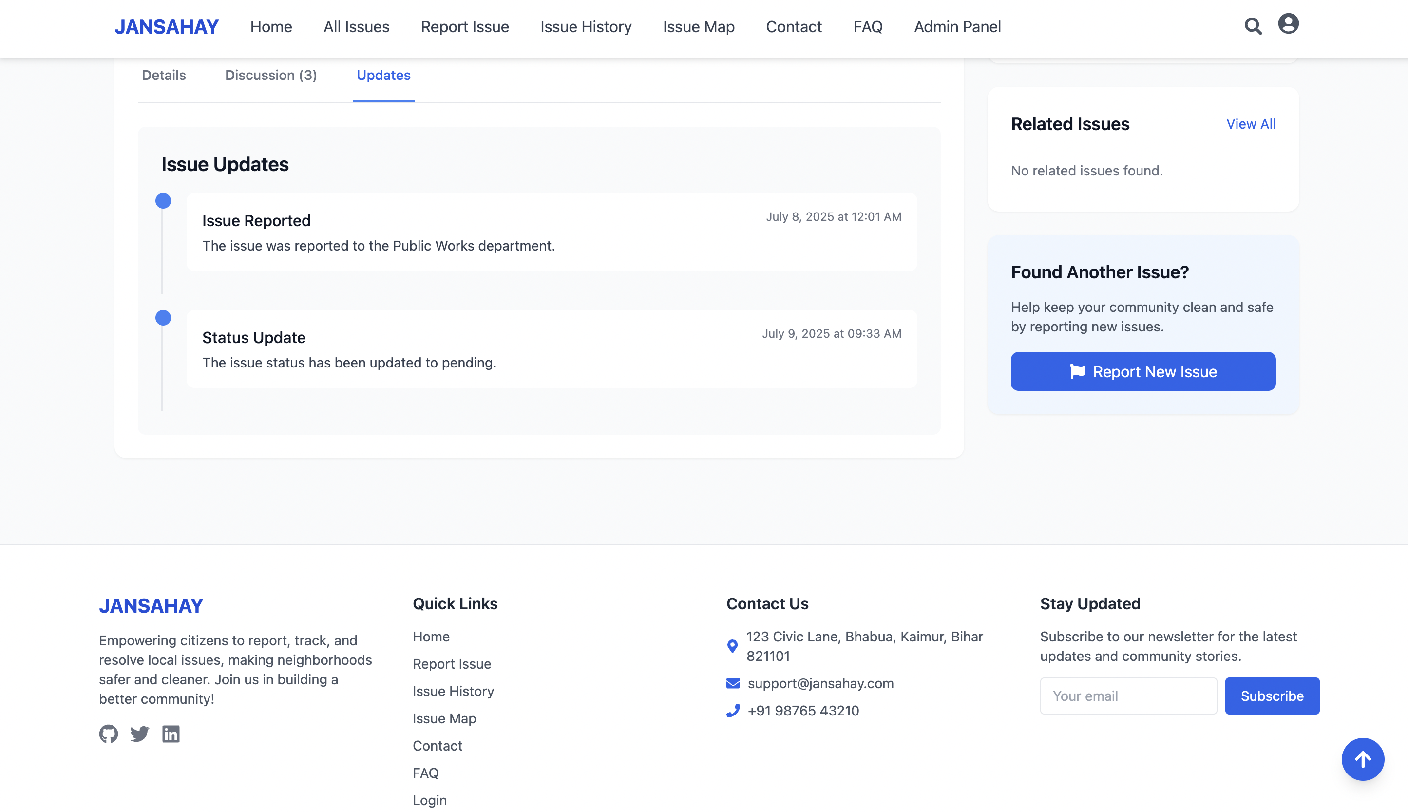
Task: Click the search magnifier icon
Action: click(x=1253, y=26)
